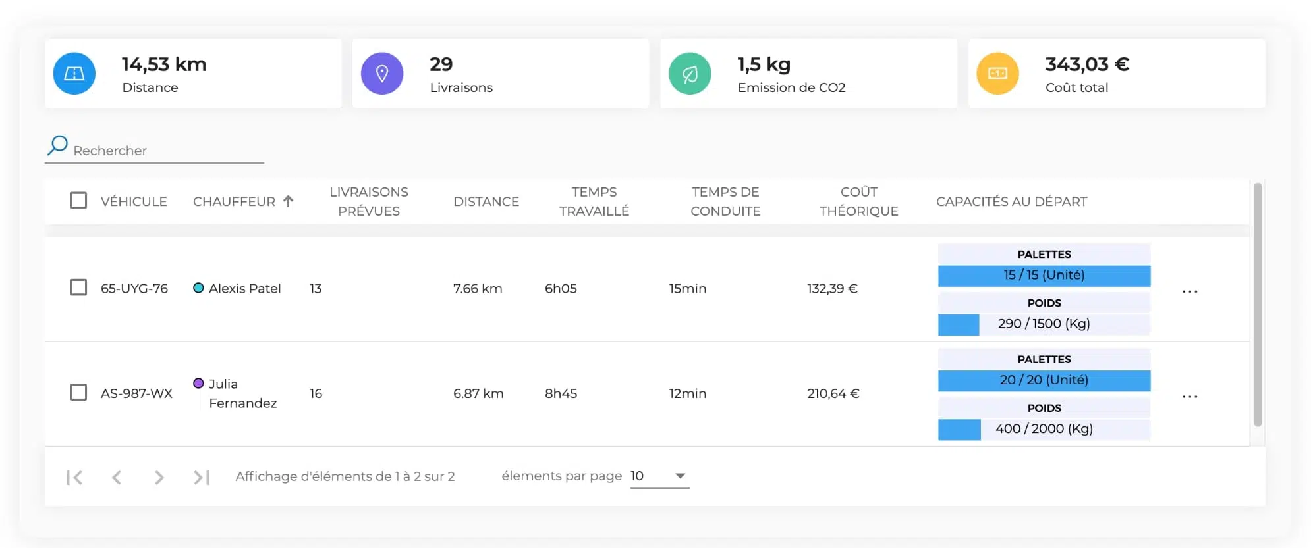Sort by the Distance column header

486,201
